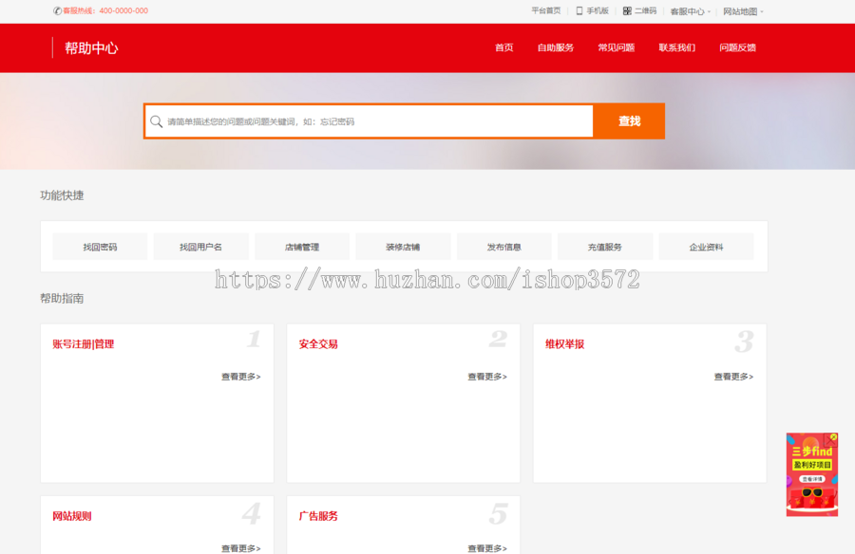855x554 pixels.
Task: Click the 帮助中心 site title
Action: [91, 48]
